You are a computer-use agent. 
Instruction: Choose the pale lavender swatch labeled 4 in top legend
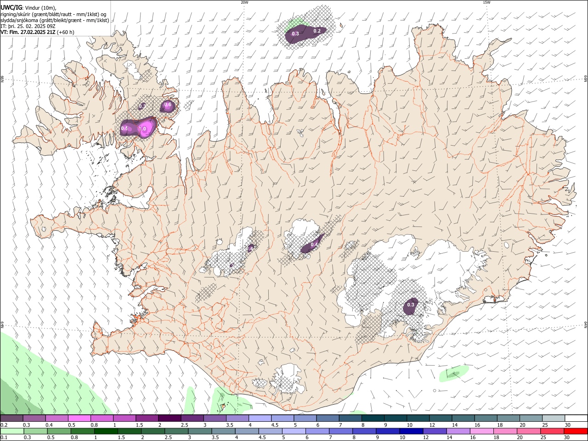pos(260,418)
